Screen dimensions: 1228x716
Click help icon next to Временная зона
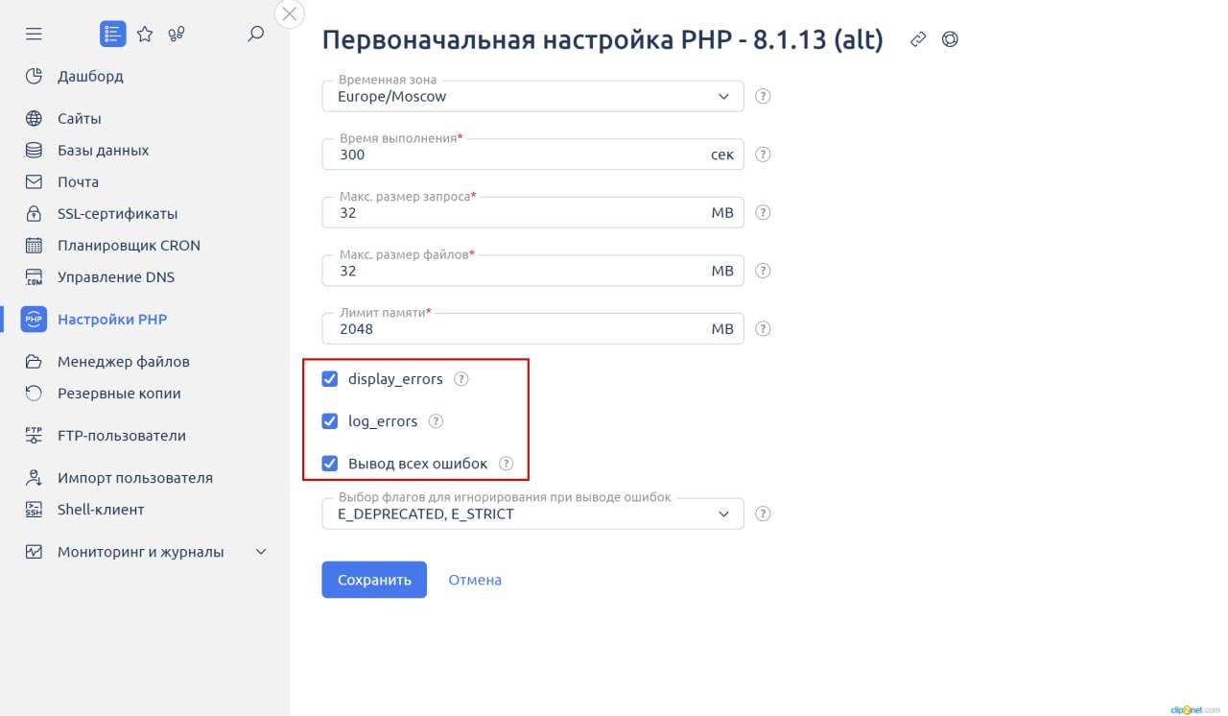pos(764,96)
